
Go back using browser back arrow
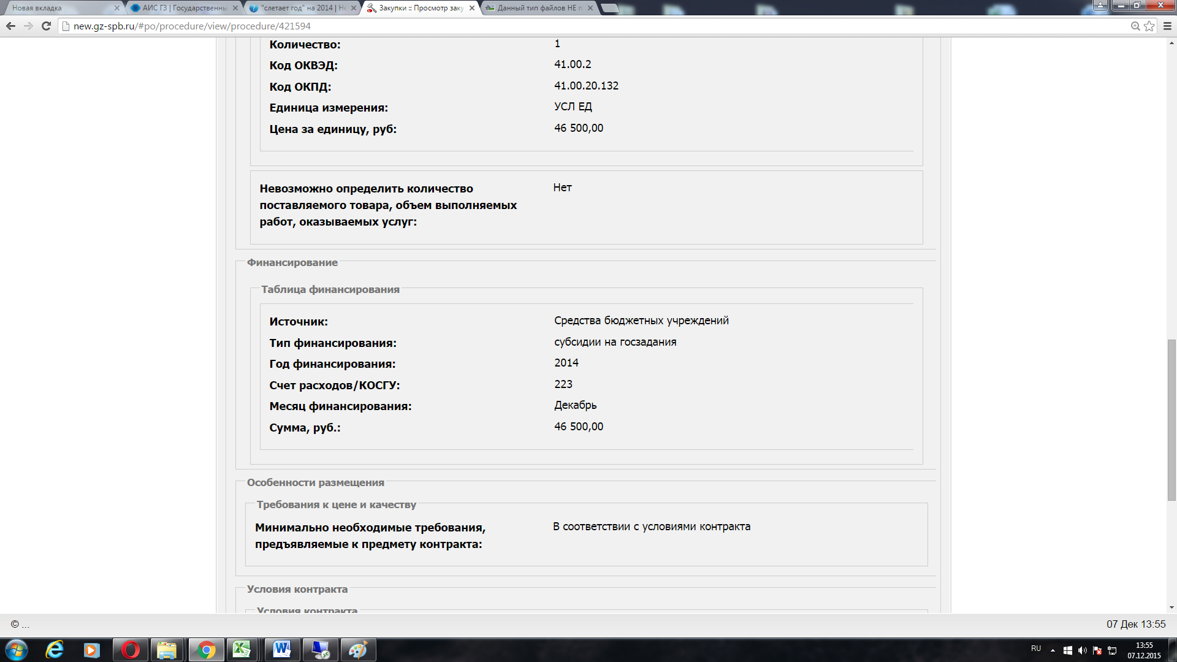(10, 26)
